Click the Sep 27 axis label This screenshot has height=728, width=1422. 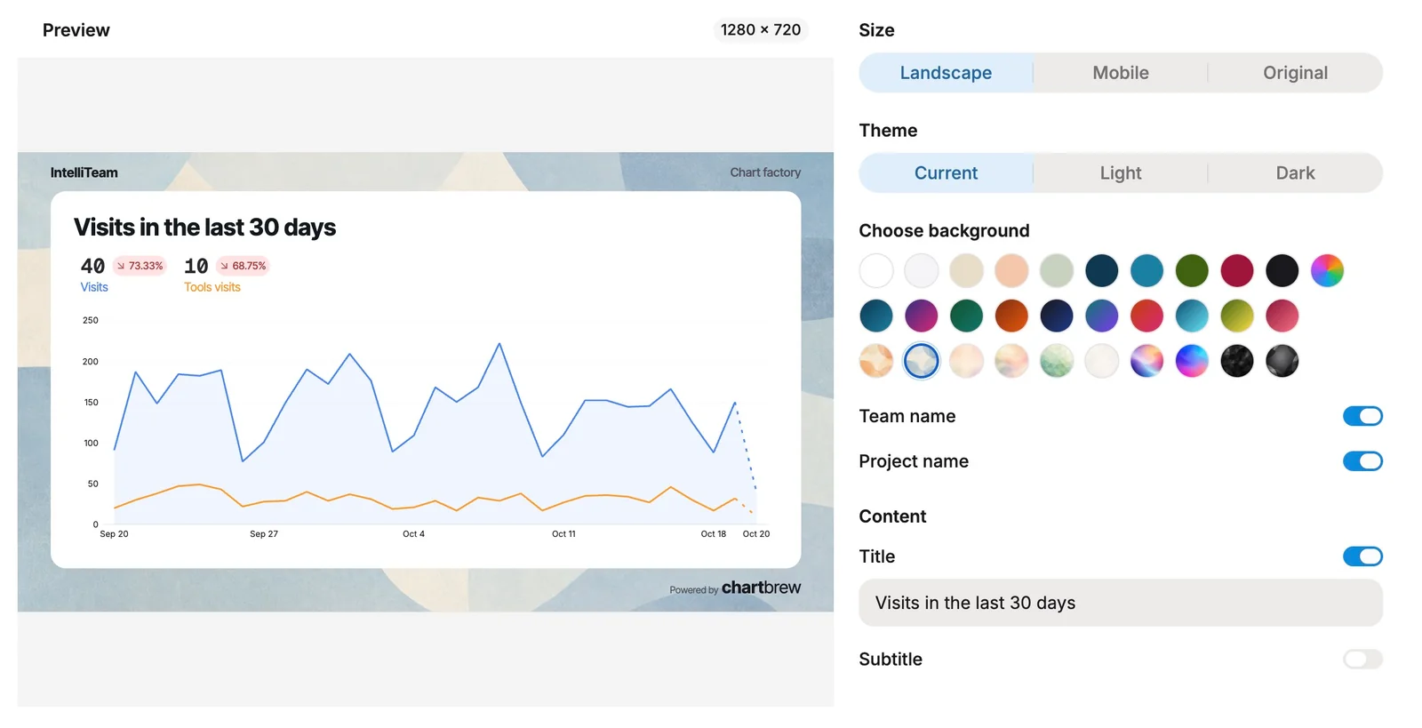tap(264, 534)
